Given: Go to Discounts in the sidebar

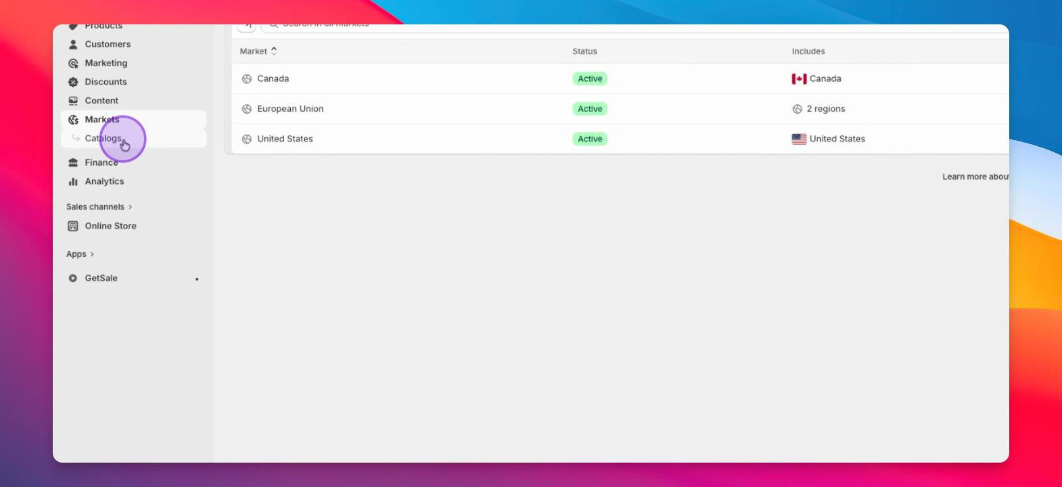Looking at the screenshot, I should 106,83.
